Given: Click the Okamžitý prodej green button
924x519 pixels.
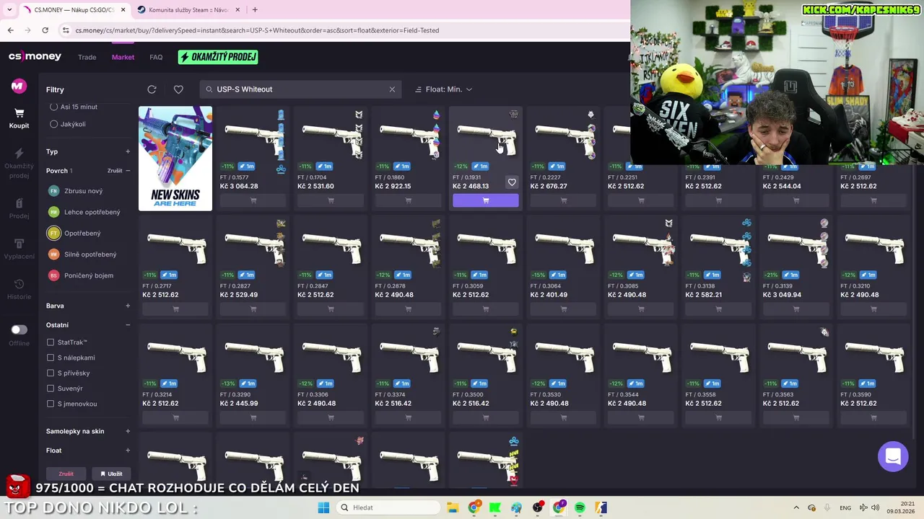Looking at the screenshot, I should click(x=218, y=57).
